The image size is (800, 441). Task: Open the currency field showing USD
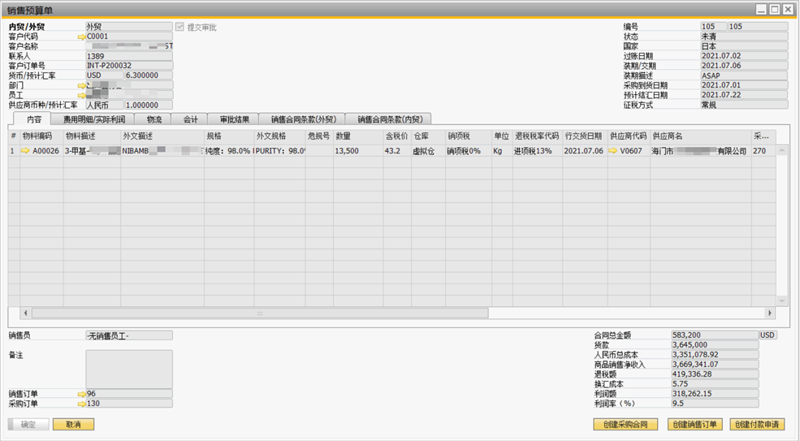pos(105,75)
